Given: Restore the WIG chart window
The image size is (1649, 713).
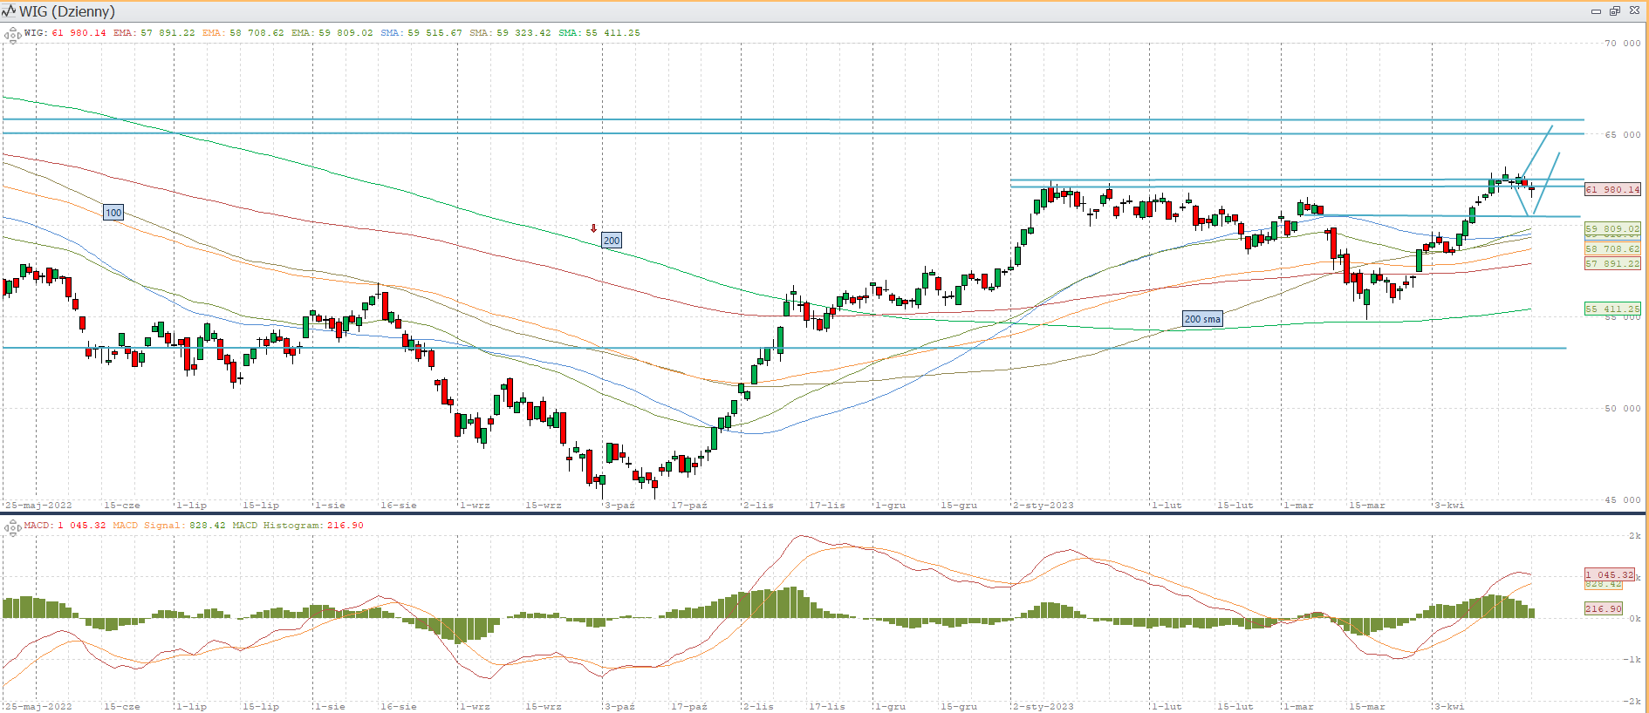Looking at the screenshot, I should [x=1615, y=11].
